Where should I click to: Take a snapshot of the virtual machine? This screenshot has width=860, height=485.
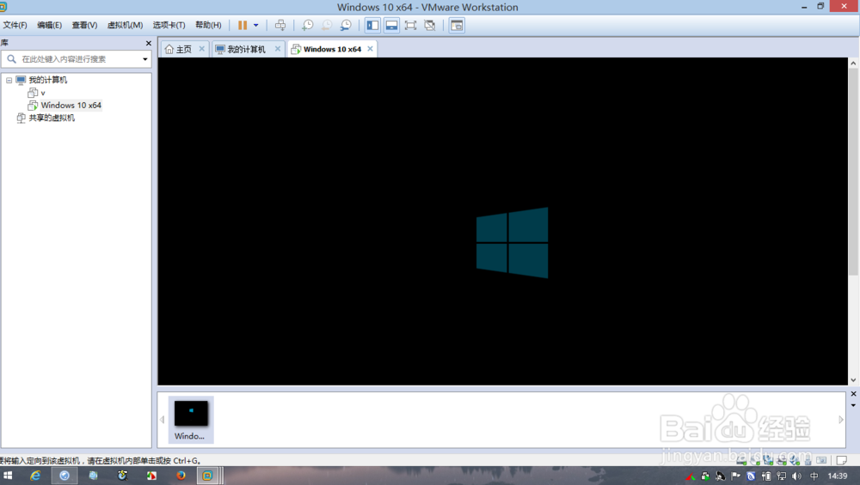pyautogui.click(x=308, y=25)
